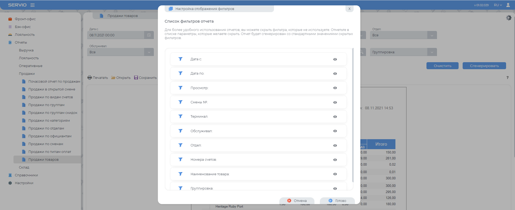Click the Печатать printer icon
Image resolution: width=515 pixels, height=210 pixels.
tap(90, 78)
